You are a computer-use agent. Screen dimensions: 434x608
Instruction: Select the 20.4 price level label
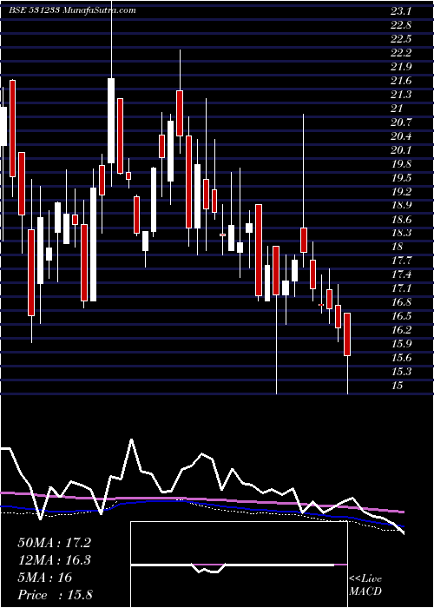tap(400, 136)
